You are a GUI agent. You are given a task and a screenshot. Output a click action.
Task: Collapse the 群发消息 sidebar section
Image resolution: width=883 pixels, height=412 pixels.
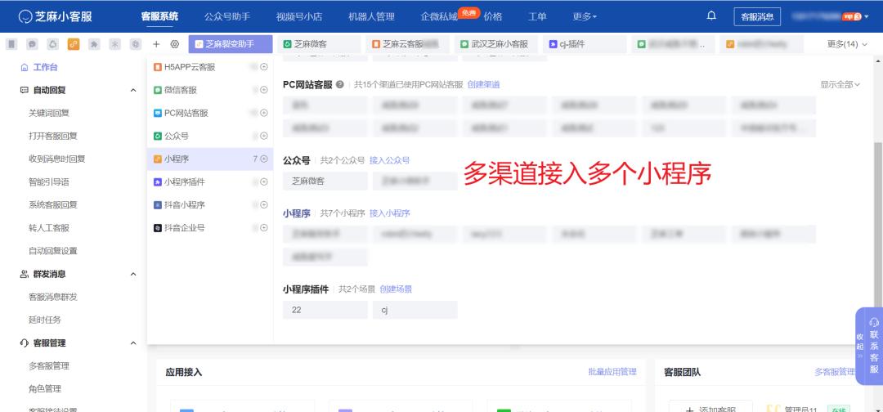click(x=133, y=274)
